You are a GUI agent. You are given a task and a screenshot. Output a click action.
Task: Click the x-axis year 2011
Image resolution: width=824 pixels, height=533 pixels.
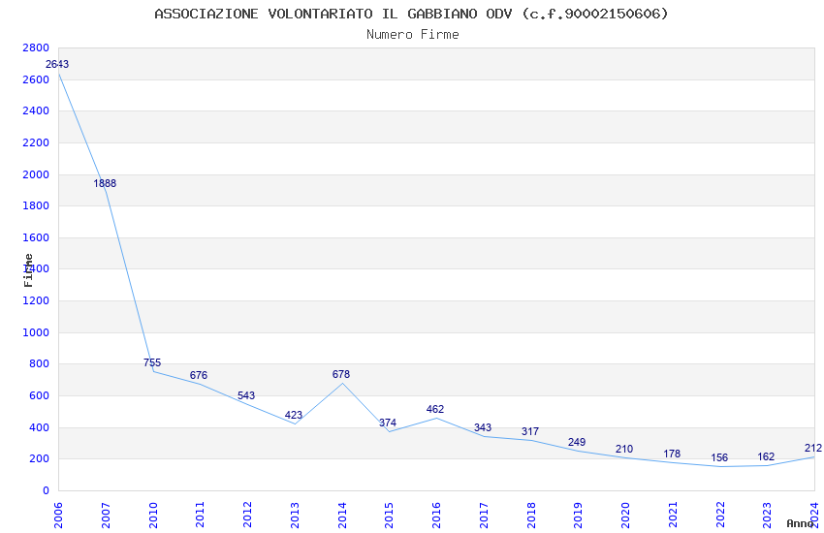click(x=201, y=515)
